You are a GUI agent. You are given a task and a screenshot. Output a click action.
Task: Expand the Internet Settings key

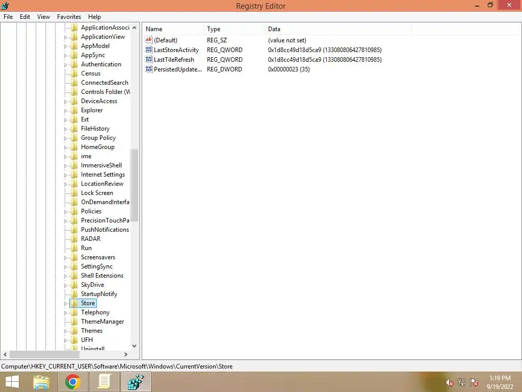coord(66,175)
